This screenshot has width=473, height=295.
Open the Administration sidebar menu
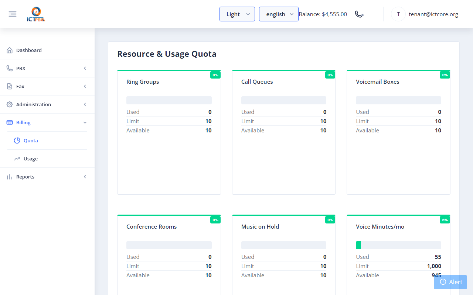(47, 104)
